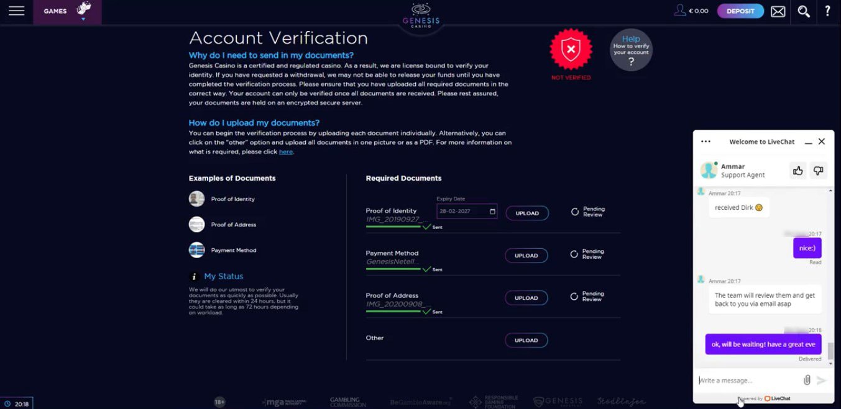The image size is (841, 409).
Task: Click the LiveChat conversation scrollbar
Action: pyautogui.click(x=830, y=351)
